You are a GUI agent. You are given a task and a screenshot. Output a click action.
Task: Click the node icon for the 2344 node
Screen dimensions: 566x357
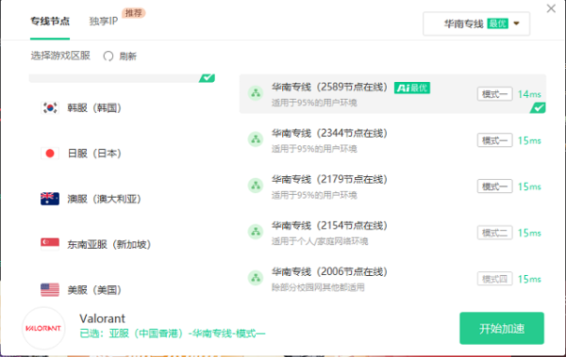click(x=256, y=139)
